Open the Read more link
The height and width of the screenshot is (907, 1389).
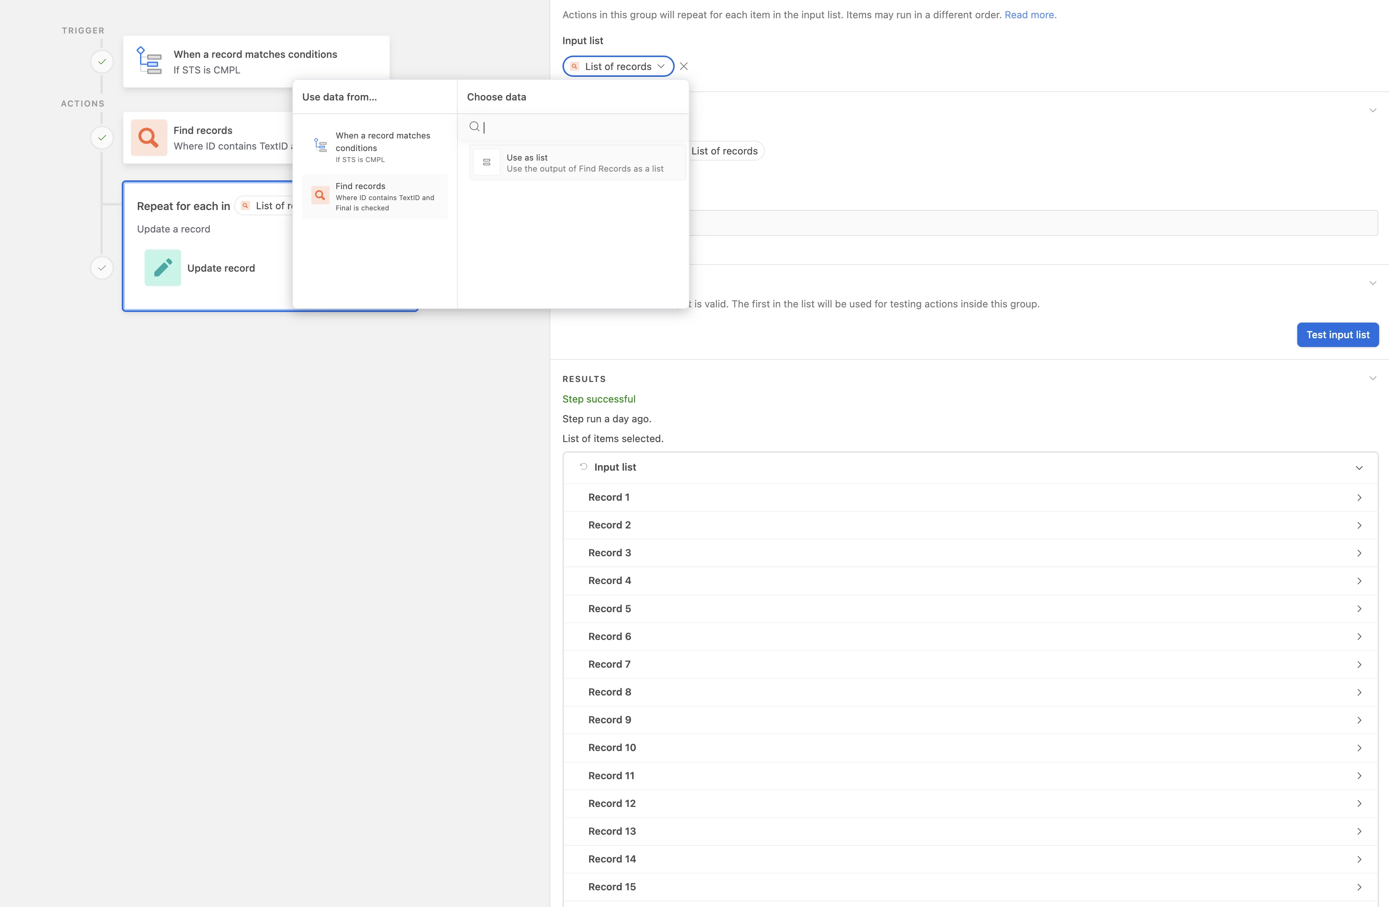(x=1029, y=14)
